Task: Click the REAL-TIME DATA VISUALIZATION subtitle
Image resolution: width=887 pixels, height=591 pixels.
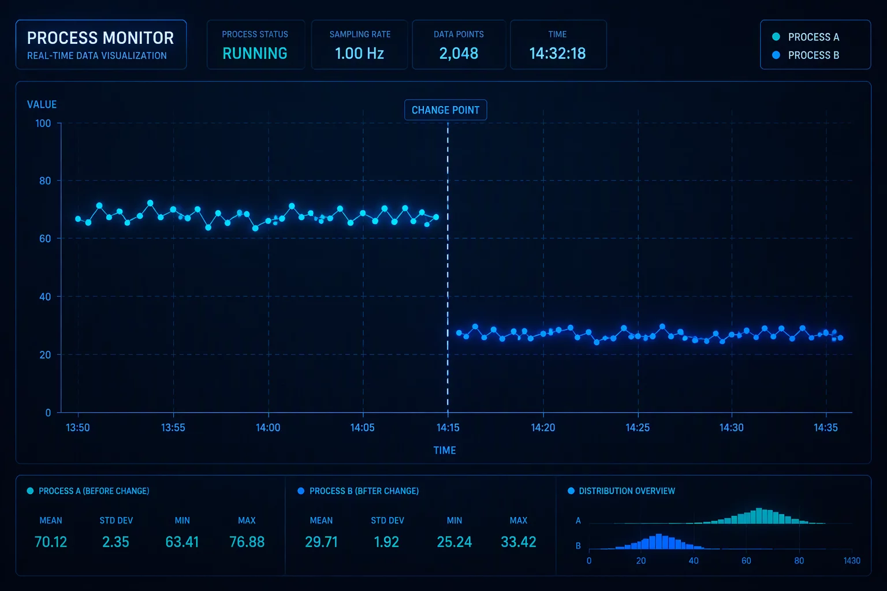Action: tap(97, 56)
